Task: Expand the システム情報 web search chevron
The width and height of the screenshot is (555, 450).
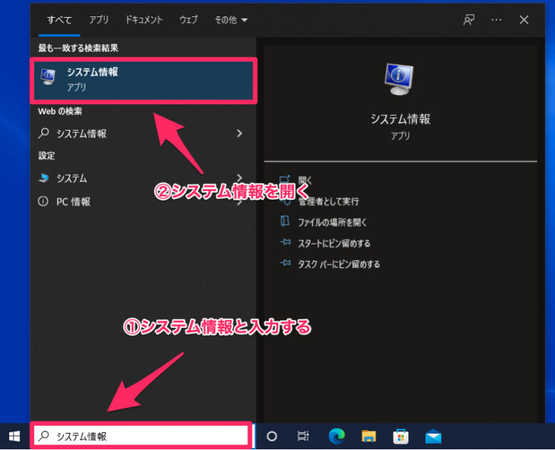Action: click(x=239, y=134)
